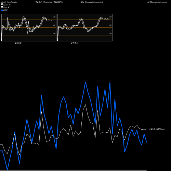Click the highest peak of blue OBV line
This screenshot has width=171, height=171.
(85, 82)
